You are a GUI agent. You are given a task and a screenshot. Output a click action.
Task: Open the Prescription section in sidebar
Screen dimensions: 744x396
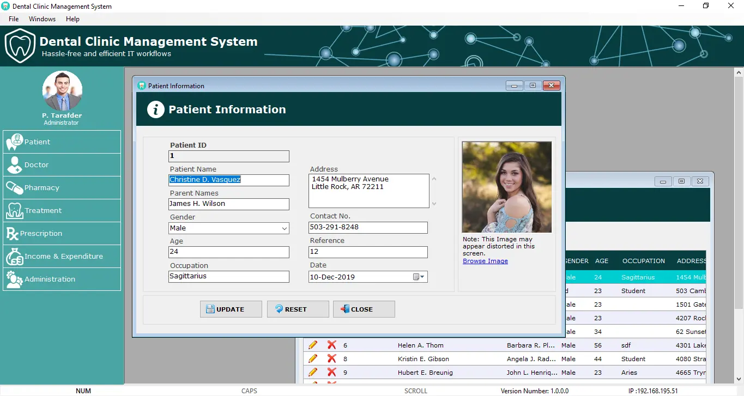62,233
